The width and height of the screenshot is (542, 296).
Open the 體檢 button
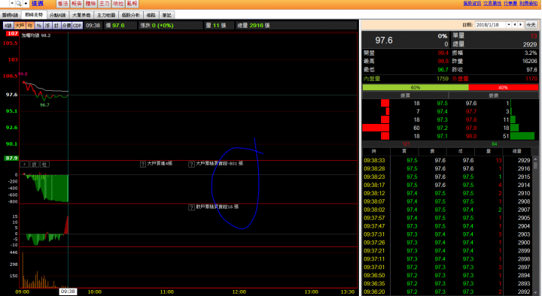tap(90, 4)
